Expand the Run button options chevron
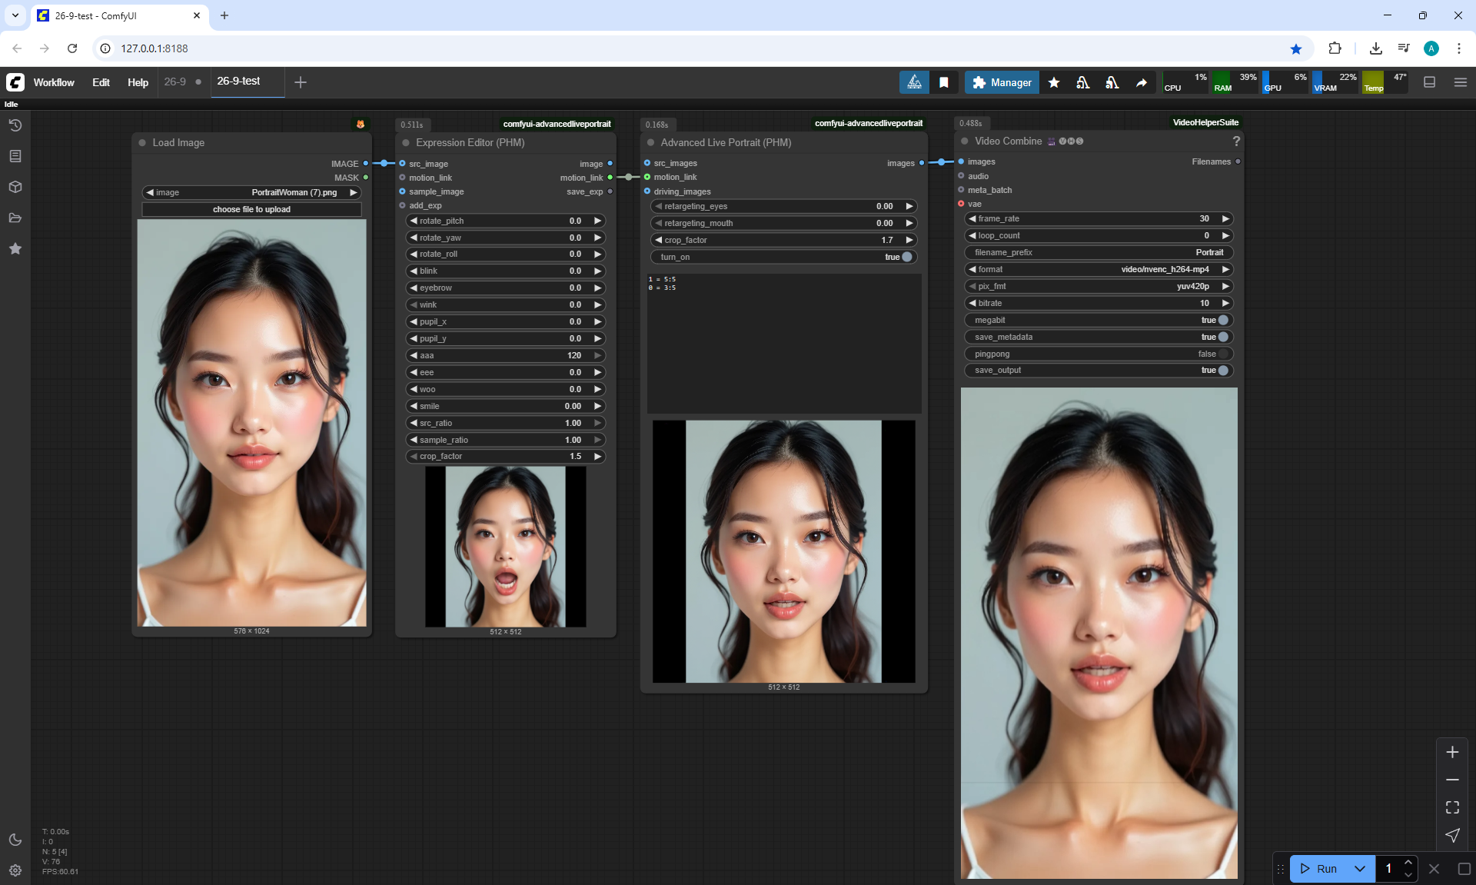The image size is (1476, 885). click(x=1359, y=869)
